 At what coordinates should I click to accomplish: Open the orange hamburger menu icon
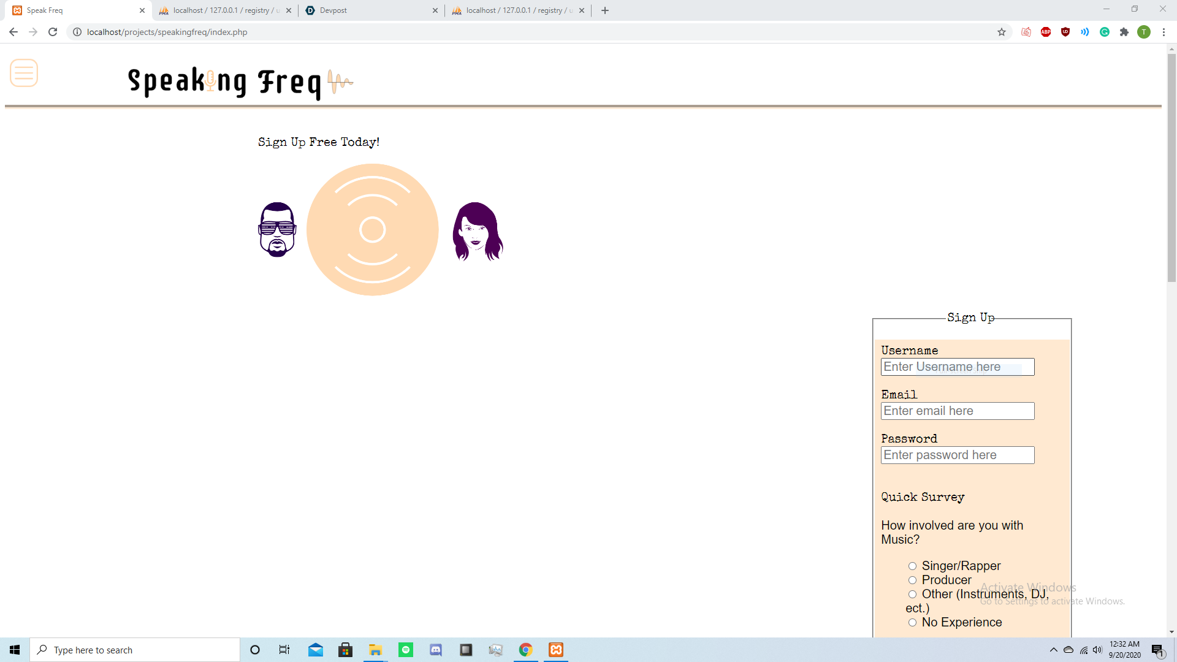click(24, 73)
